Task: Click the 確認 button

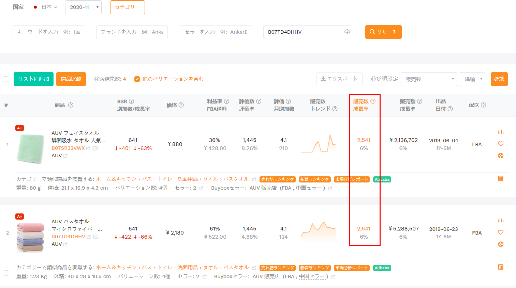Action: 499,79
